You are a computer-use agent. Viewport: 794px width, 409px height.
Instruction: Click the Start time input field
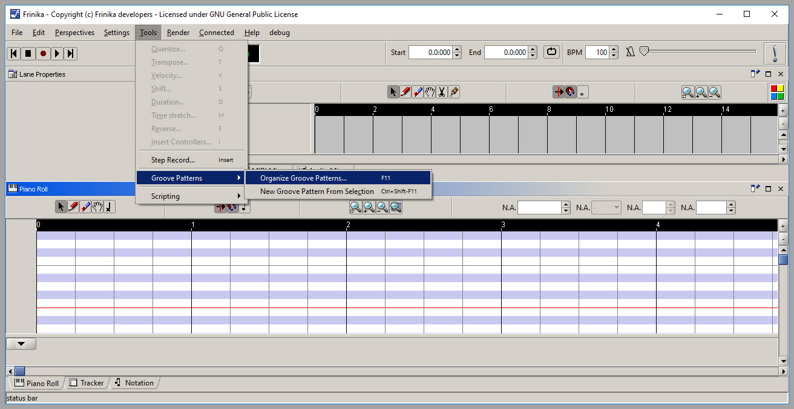[430, 53]
